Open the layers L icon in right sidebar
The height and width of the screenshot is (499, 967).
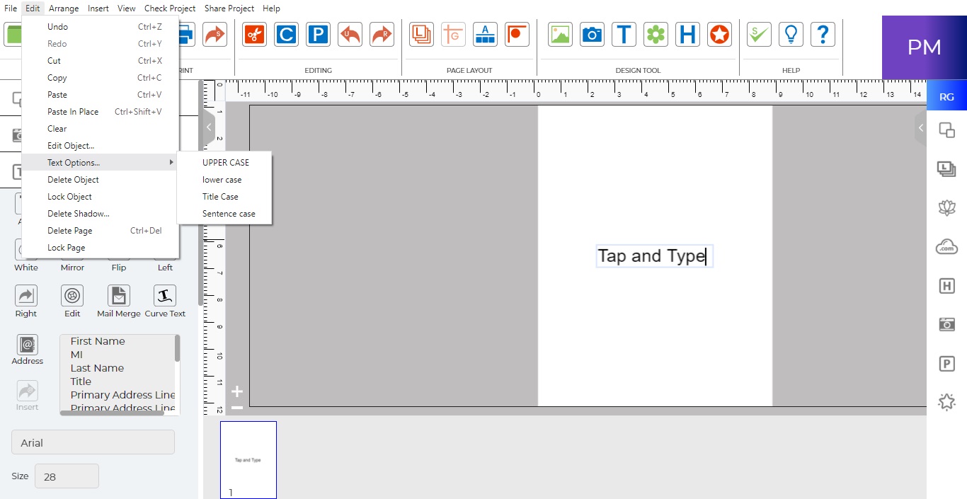(946, 168)
